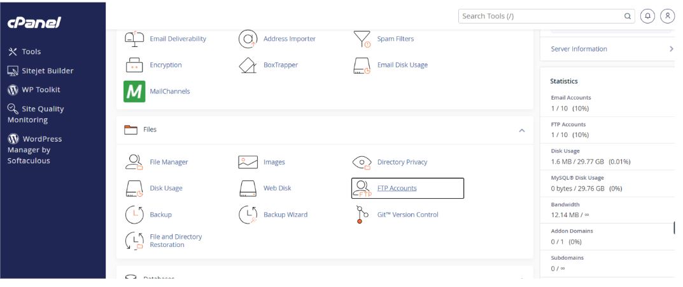Image resolution: width=683 pixels, height=287 pixels.
Task: Click the Disk Usage 1.6 MB value
Action: [x=591, y=161]
